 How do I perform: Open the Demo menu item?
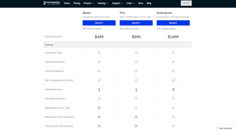coord(67,3)
